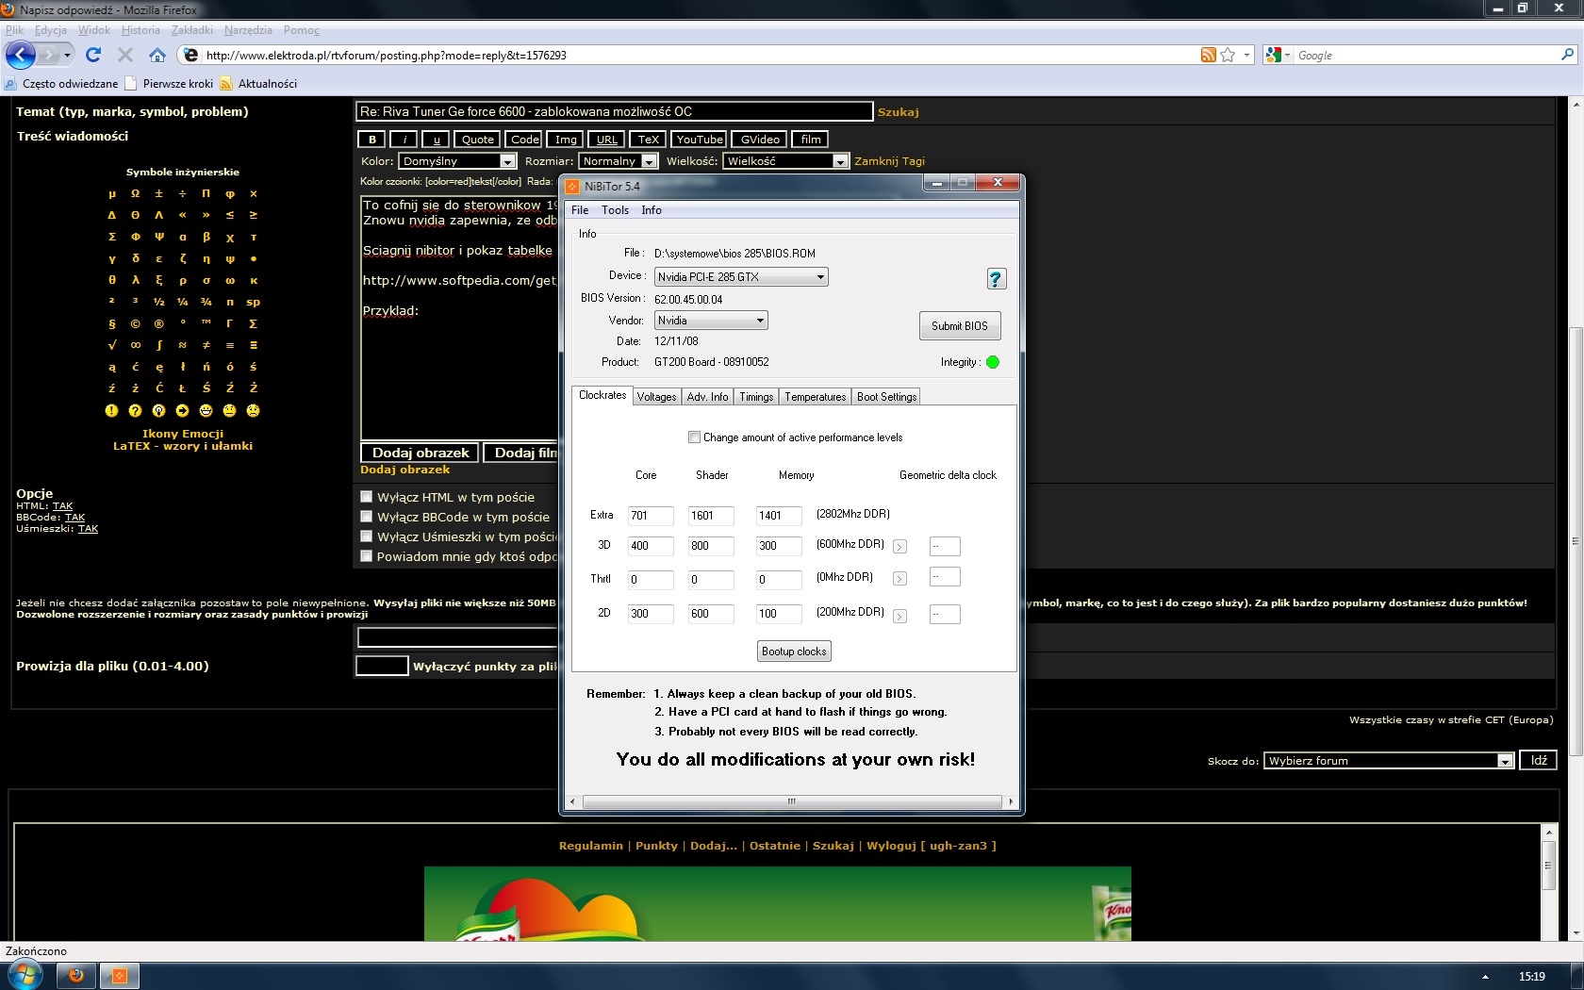Open NiBiTor from the Windows taskbar
This screenshot has width=1584, height=990.
pyautogui.click(x=120, y=975)
